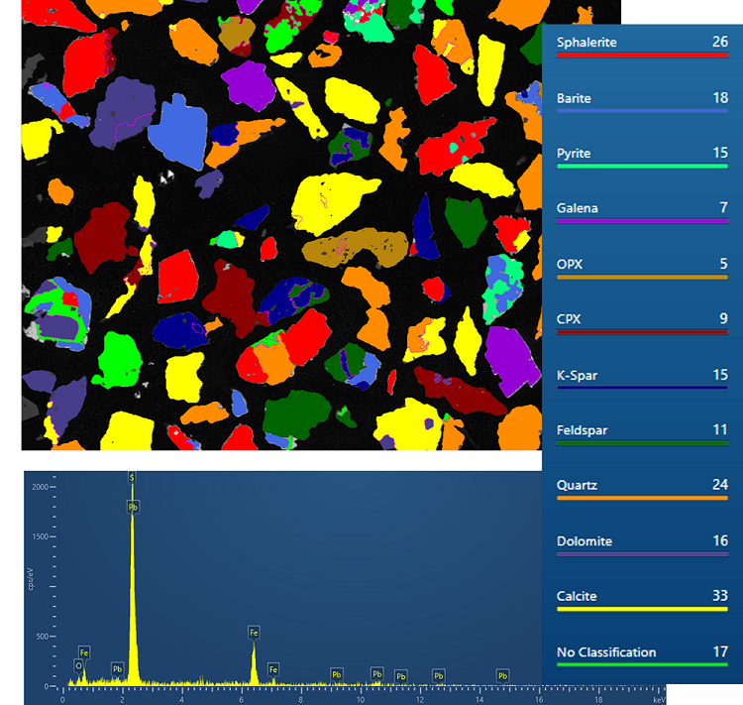The height and width of the screenshot is (705, 743).
Task: Select the Quartz legend entry
Action: click(577, 486)
